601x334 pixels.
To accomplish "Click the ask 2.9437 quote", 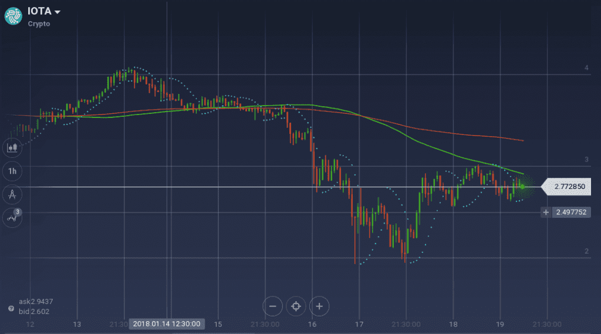I will click(36, 302).
